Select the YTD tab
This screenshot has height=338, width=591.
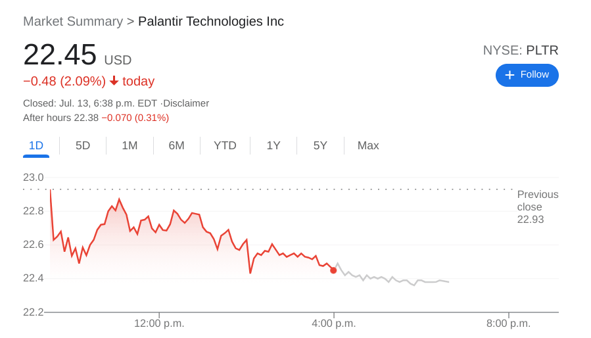tap(225, 145)
